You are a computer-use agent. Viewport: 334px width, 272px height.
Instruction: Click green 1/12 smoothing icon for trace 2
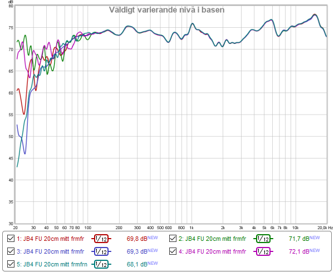click(263, 239)
